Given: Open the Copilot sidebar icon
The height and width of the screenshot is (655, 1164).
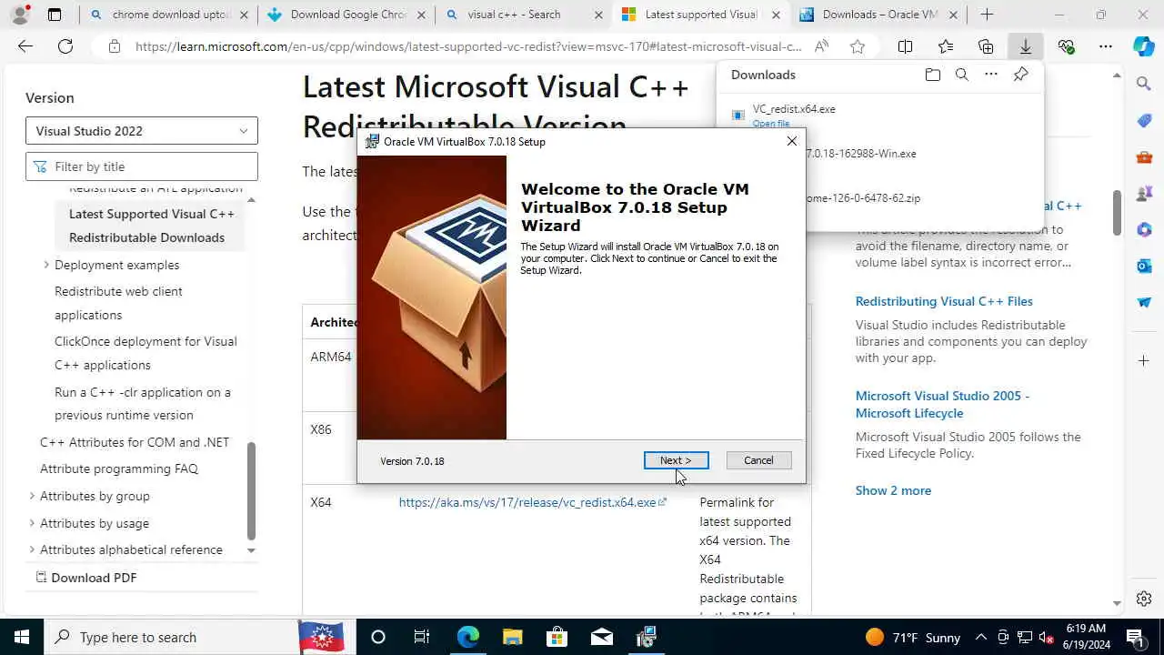Looking at the screenshot, I should [1144, 46].
